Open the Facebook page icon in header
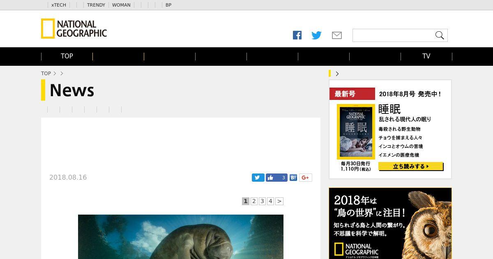 [x=297, y=35]
